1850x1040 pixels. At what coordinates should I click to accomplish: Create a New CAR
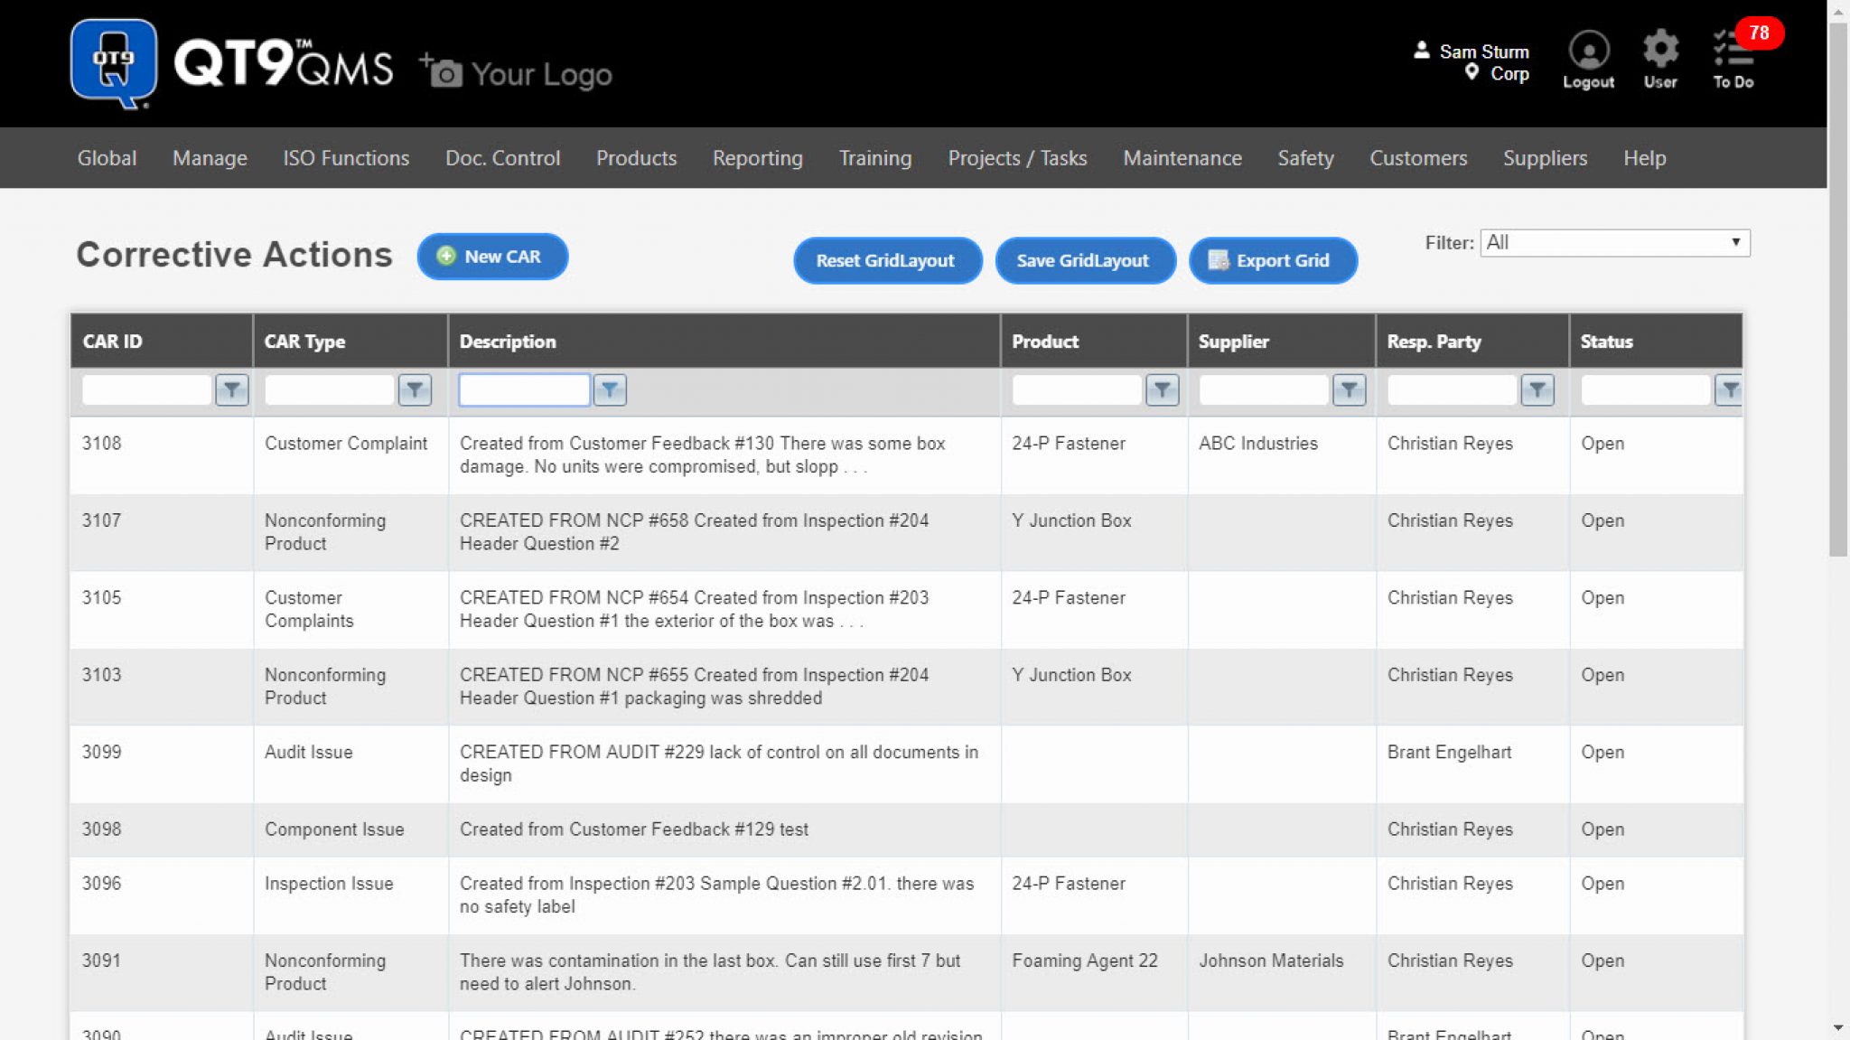(x=491, y=257)
